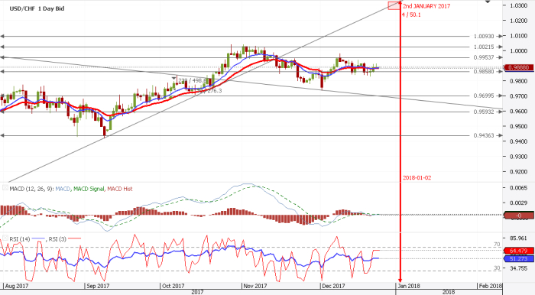Click the 0.96995 level right arrow
The height and width of the screenshot is (295, 535).
[x=500, y=96]
